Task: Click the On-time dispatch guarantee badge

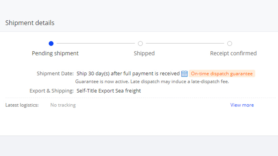Action: tap(222, 74)
